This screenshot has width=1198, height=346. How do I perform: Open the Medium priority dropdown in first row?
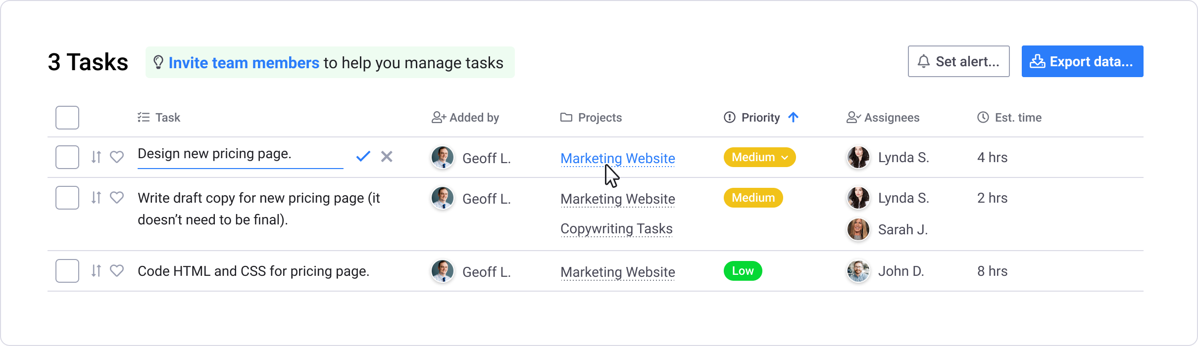(759, 157)
